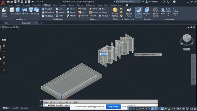Image resolution: width=197 pixels, height=111 pixels.
Task: Toggle object snap tracking in status bar
Action: click(152, 109)
